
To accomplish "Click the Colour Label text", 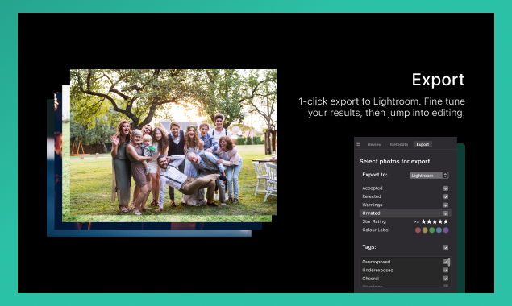I will pyautogui.click(x=376, y=229).
